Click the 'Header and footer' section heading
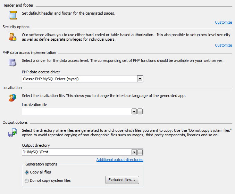This screenshot has height=194, width=235. 18,5
